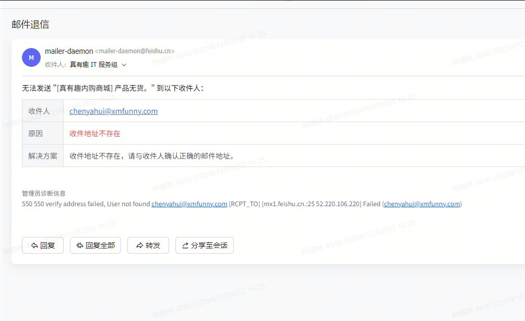525x321 pixels.
Task: Click the 解决方案 table row label
Action: point(43,156)
